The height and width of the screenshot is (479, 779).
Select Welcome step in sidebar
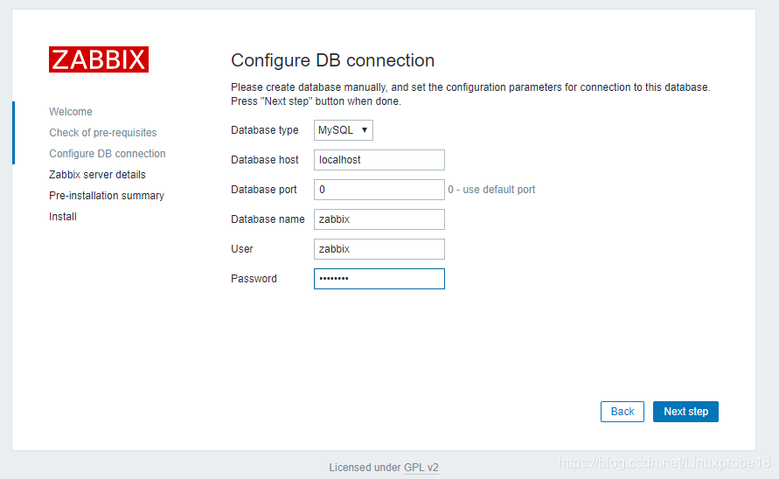click(71, 112)
